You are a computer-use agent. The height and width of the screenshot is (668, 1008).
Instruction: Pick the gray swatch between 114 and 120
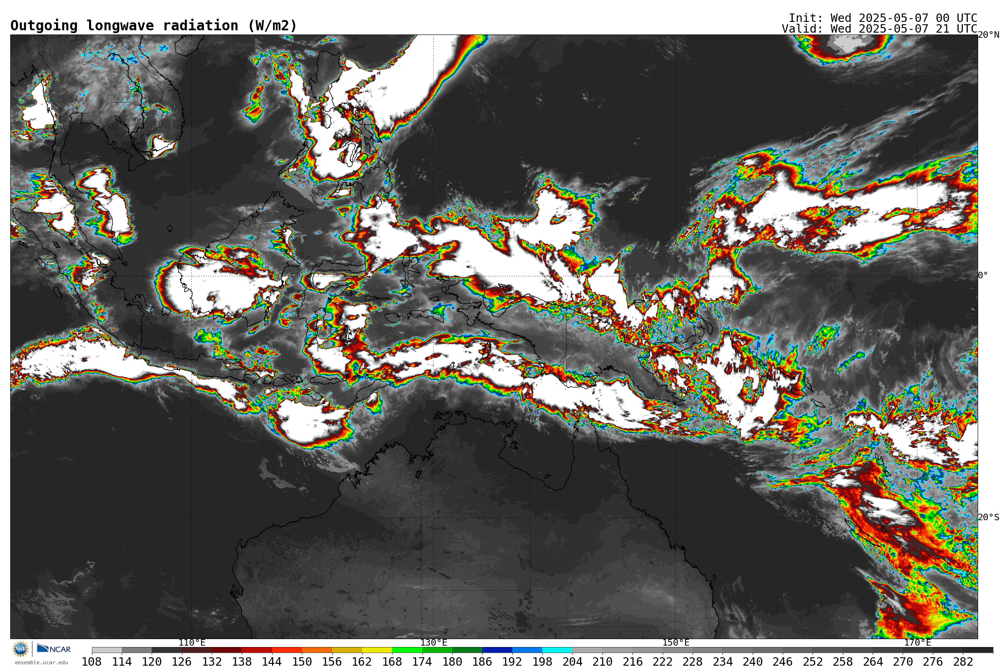pos(137,650)
